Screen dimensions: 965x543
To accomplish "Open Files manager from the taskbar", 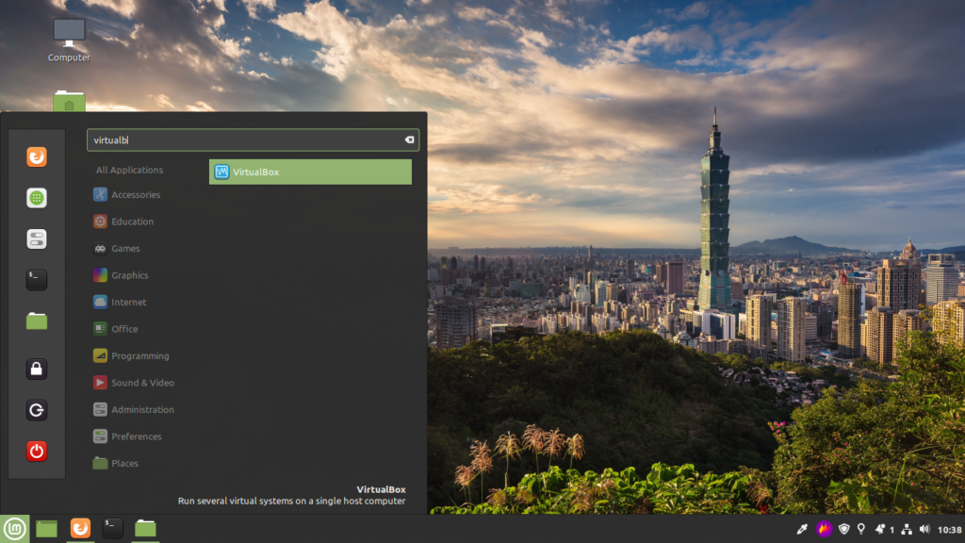I will coord(145,528).
